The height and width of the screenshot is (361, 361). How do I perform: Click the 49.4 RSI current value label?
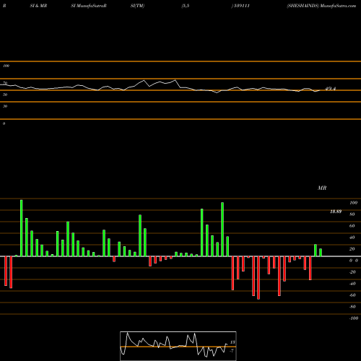click(x=330, y=89)
